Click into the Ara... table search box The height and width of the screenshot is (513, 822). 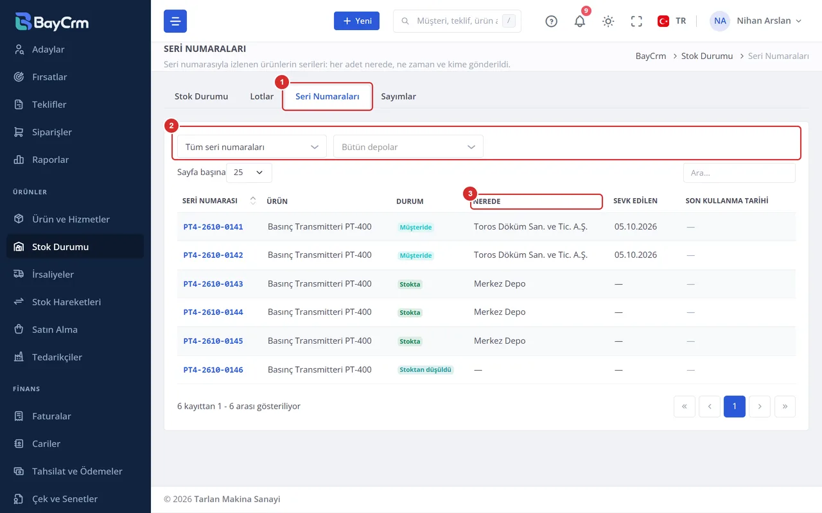[739, 172]
